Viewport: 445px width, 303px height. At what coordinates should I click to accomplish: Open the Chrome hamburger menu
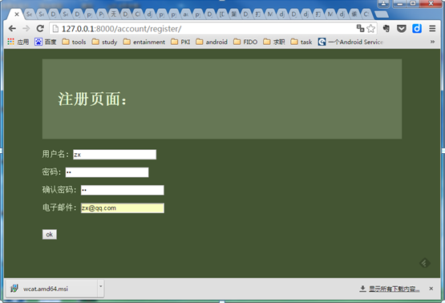click(432, 28)
